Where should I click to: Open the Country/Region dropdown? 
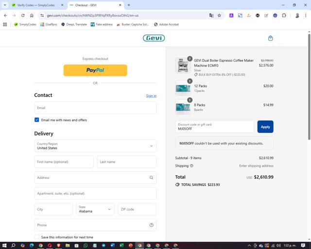coord(95,146)
